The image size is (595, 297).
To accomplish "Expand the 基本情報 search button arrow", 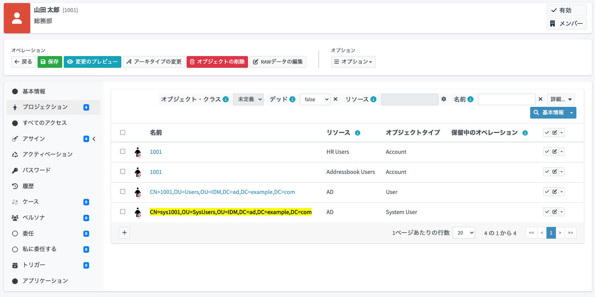I will pyautogui.click(x=571, y=113).
